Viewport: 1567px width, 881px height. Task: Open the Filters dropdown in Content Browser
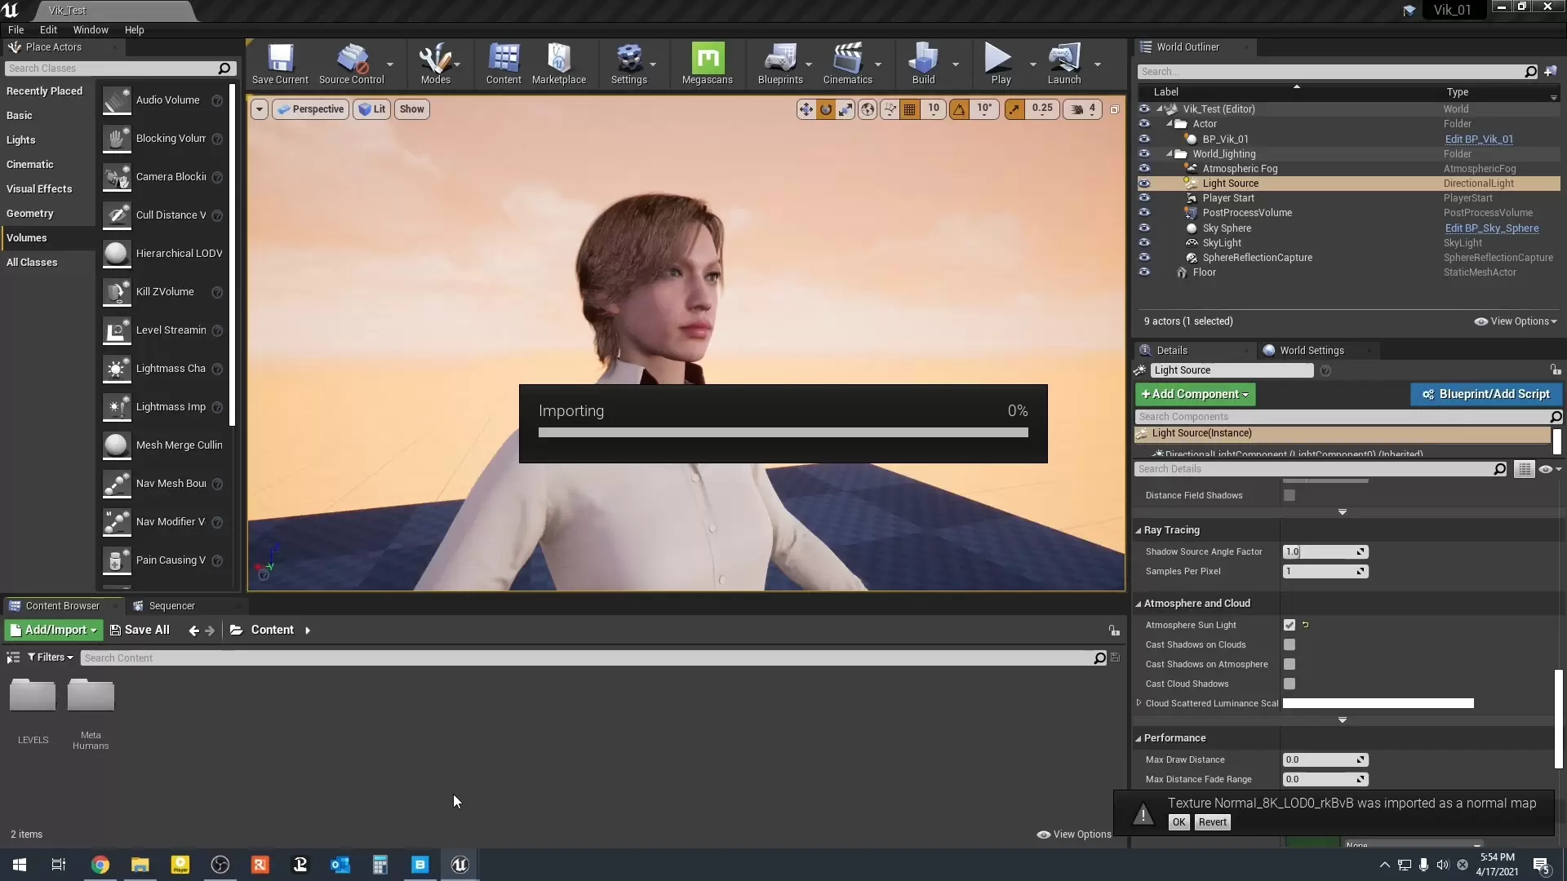[x=51, y=657]
